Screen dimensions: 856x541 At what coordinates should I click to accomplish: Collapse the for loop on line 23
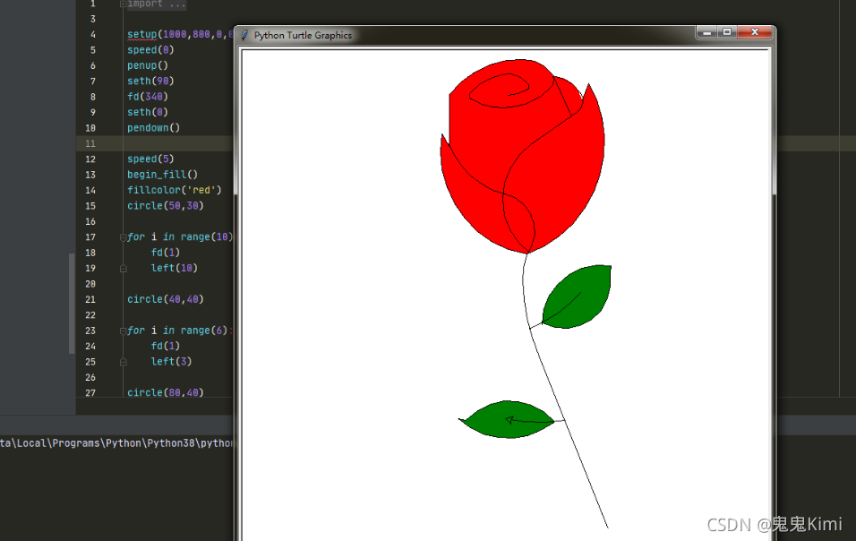[x=123, y=331]
